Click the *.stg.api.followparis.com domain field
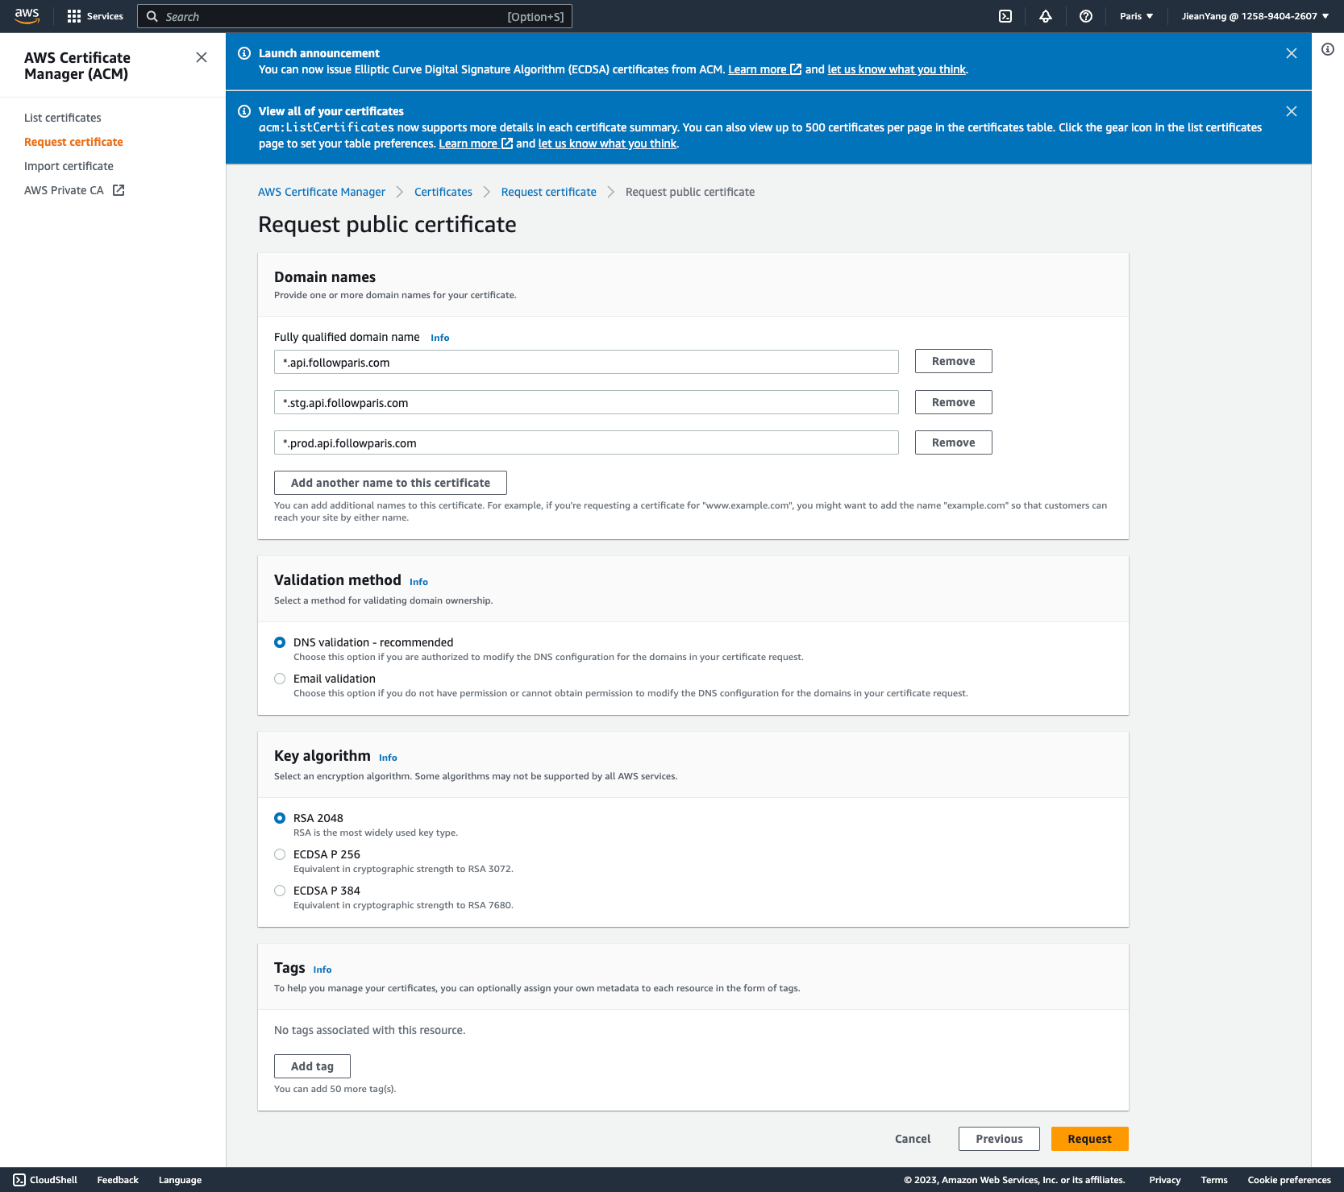The height and width of the screenshot is (1192, 1344). pyautogui.click(x=586, y=402)
